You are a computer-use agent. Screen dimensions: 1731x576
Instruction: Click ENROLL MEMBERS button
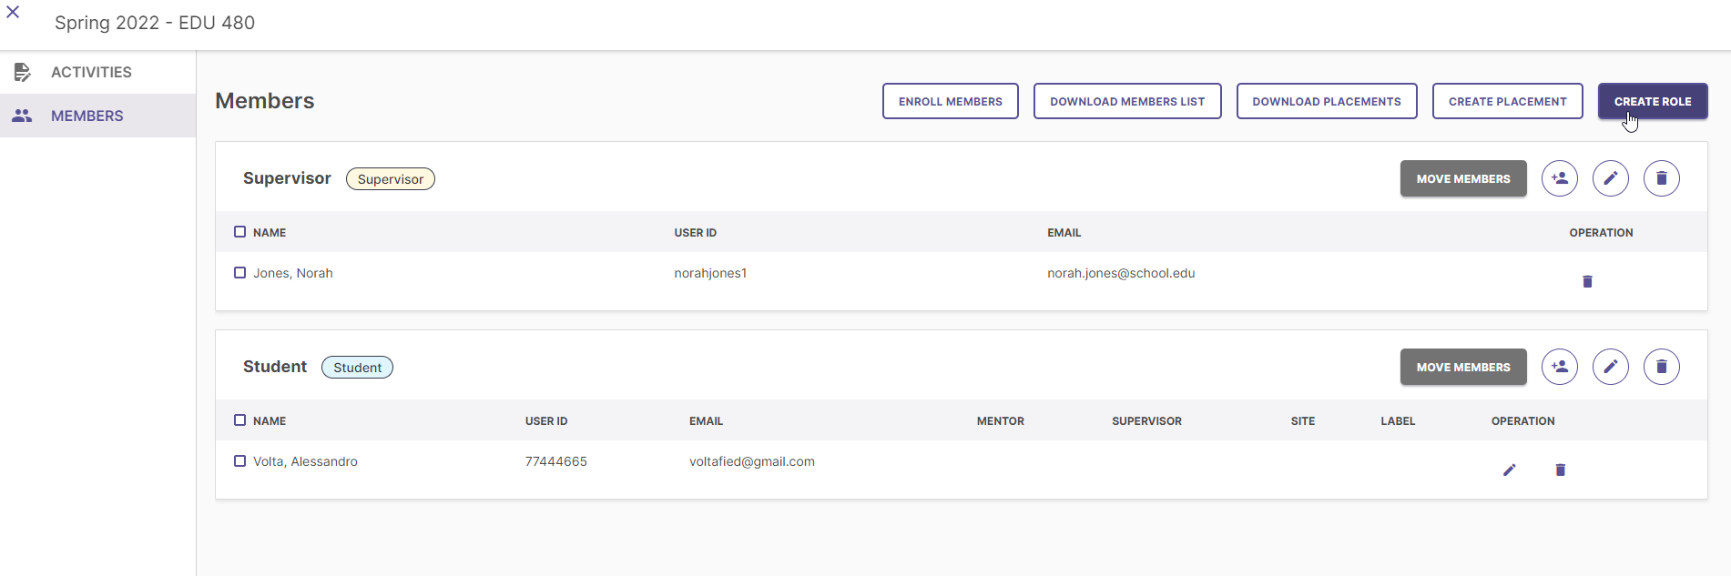coord(951,101)
